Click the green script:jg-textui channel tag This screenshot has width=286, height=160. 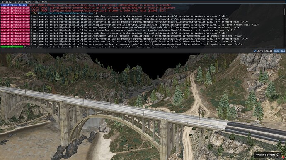(x=12, y=47)
